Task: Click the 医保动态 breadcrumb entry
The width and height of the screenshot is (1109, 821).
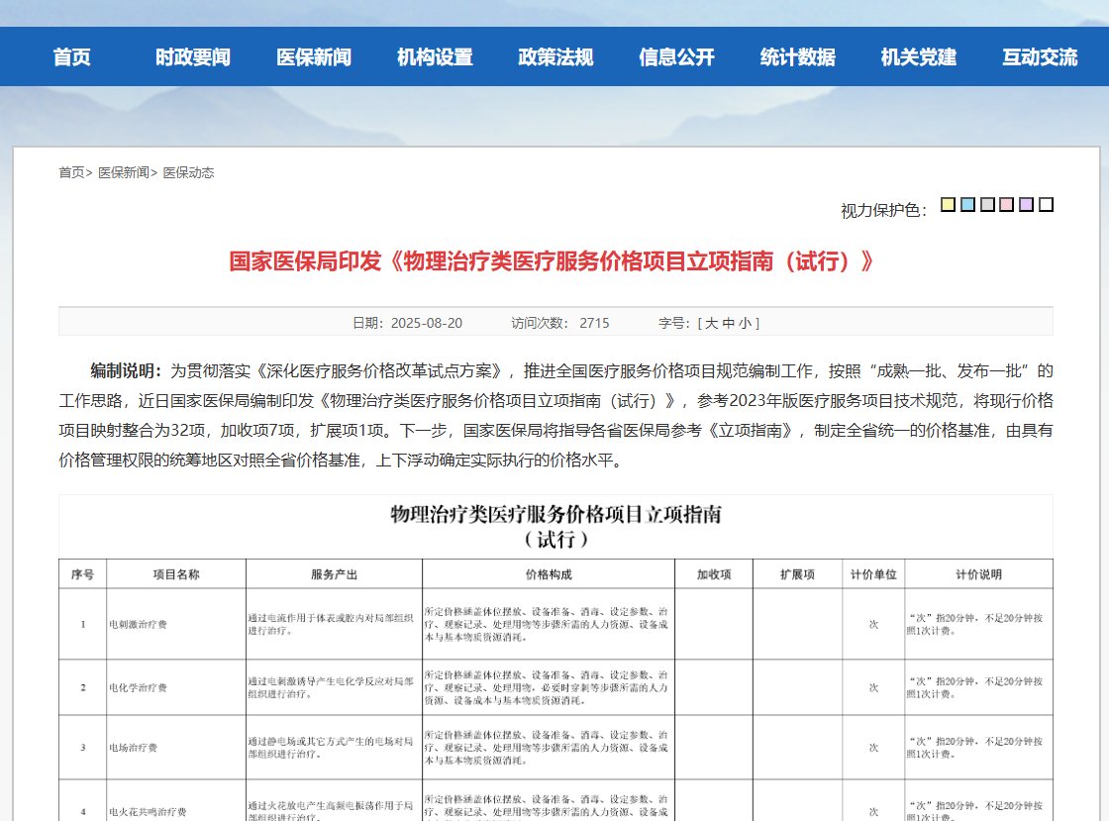Action: [187, 172]
